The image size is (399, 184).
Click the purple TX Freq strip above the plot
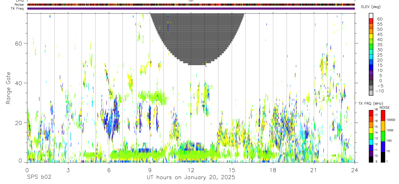pyautogui.click(x=191, y=8)
